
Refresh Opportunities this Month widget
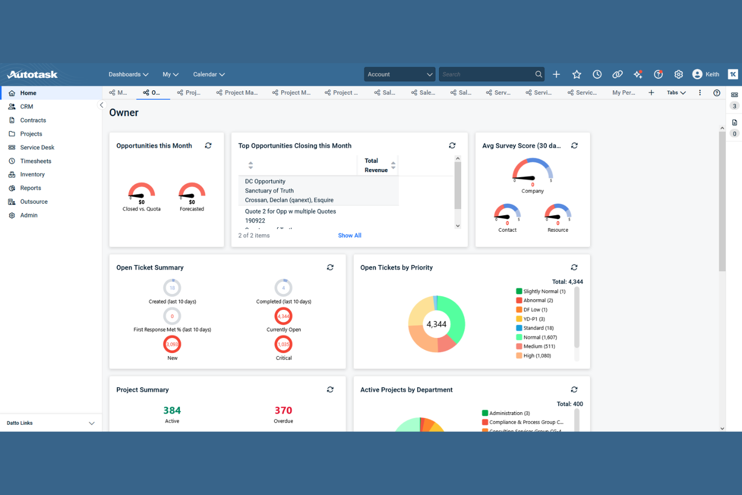point(208,145)
